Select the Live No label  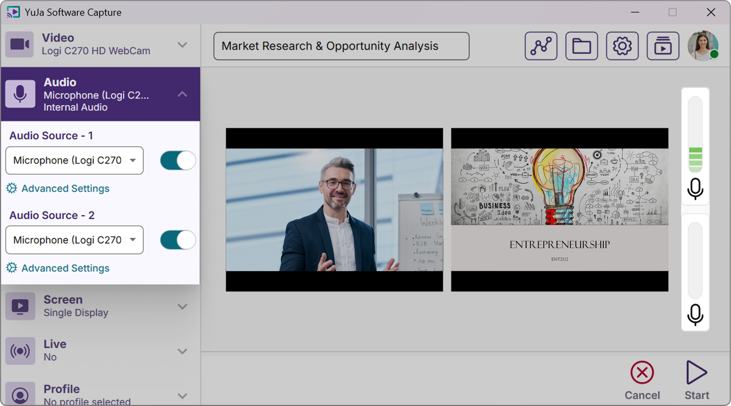point(50,357)
